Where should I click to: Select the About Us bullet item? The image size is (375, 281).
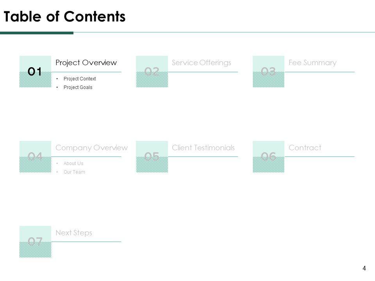pyautogui.click(x=73, y=164)
